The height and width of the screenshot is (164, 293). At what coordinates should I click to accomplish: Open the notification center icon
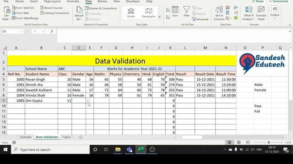[x=286, y=149]
